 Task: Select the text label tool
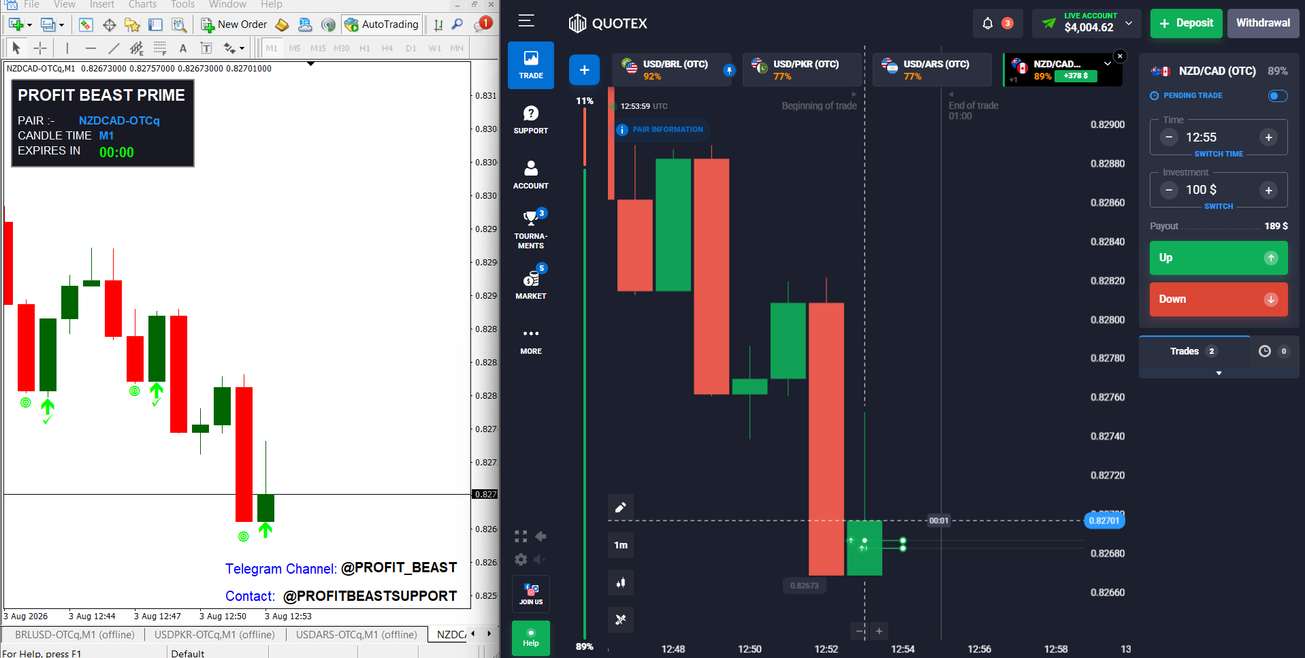pos(206,48)
